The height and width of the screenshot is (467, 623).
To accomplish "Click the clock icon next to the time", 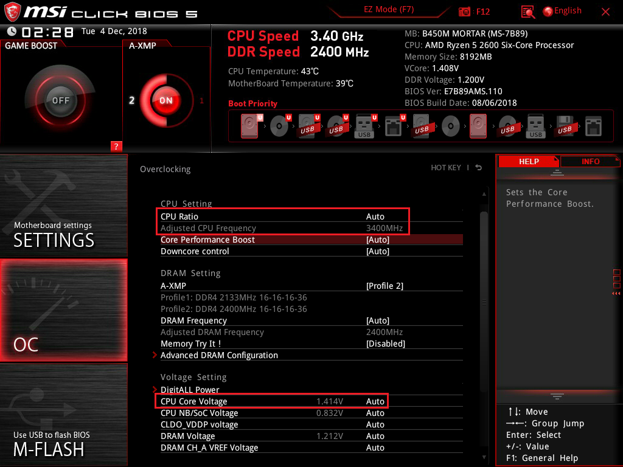I will (x=12, y=31).
